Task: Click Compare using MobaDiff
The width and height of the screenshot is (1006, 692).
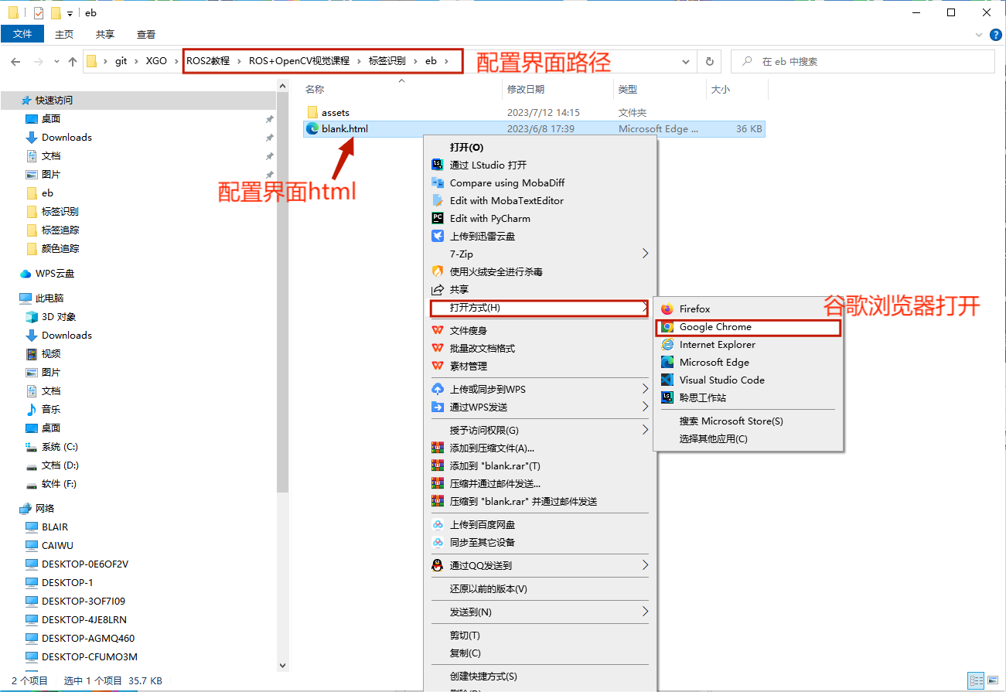Action: click(540, 183)
